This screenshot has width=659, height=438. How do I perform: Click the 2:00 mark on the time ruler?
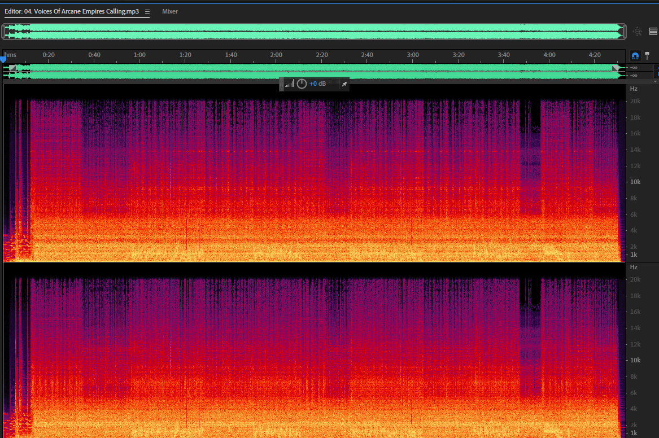[x=276, y=55]
